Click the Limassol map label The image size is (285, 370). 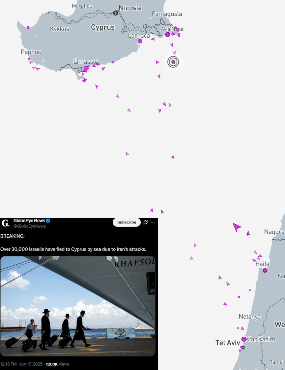[x=85, y=62]
